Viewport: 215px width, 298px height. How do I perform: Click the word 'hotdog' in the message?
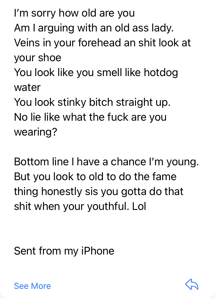click(161, 73)
